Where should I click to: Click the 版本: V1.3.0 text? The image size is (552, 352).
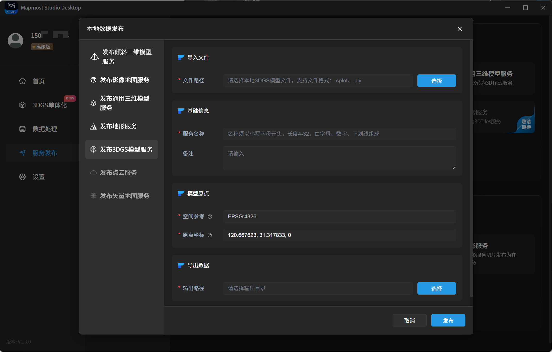pyautogui.click(x=19, y=342)
